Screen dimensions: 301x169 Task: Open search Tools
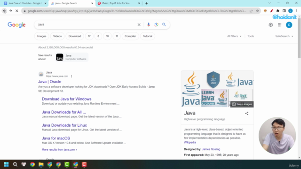coord(251,36)
